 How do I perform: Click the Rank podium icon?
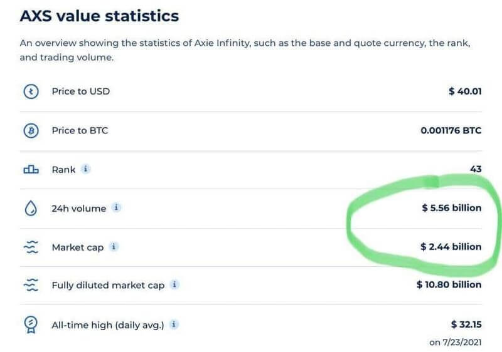tap(31, 169)
